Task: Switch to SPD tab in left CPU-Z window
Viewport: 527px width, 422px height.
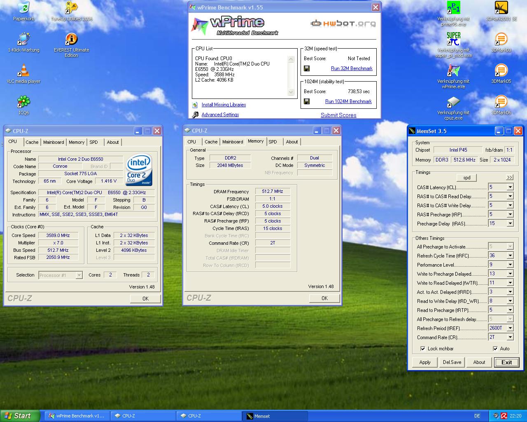Action: 94,142
